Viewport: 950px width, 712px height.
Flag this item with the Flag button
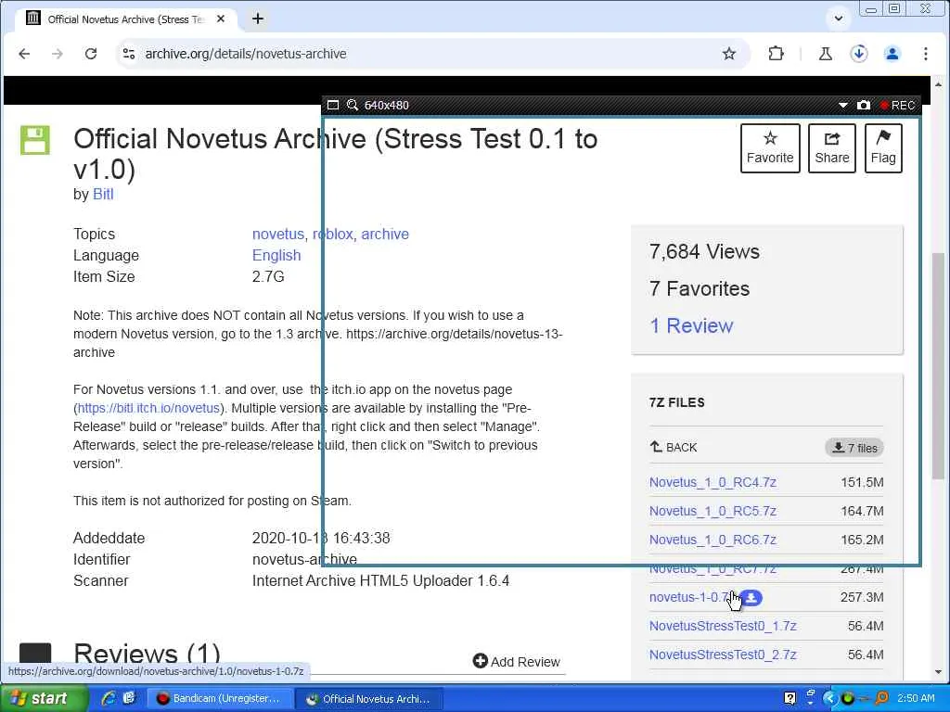pyautogui.click(x=883, y=148)
